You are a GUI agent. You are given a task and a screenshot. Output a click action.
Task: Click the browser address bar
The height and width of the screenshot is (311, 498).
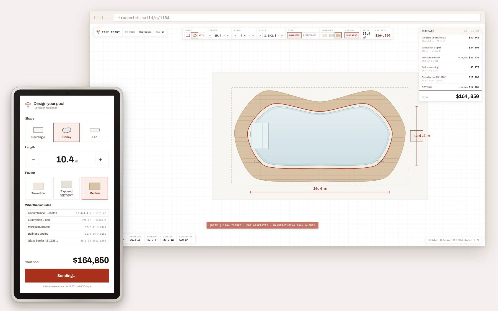[x=297, y=18]
